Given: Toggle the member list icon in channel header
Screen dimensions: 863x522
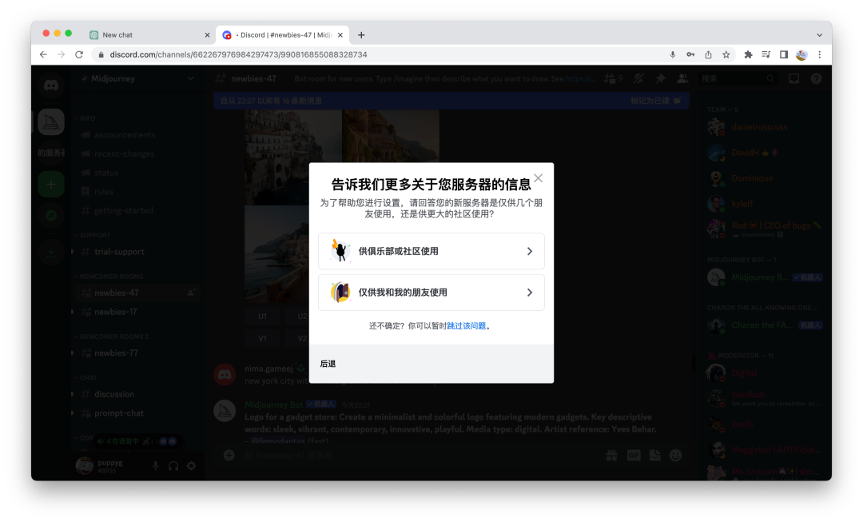Looking at the screenshot, I should [x=682, y=78].
